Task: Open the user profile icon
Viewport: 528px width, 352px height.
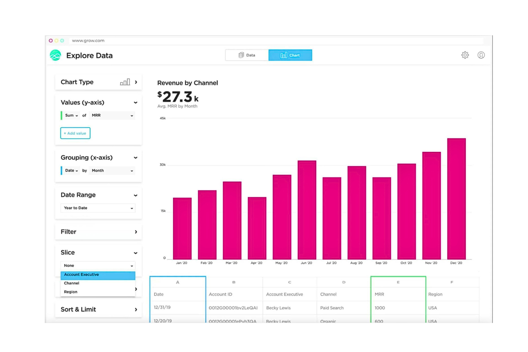Action: [x=481, y=55]
